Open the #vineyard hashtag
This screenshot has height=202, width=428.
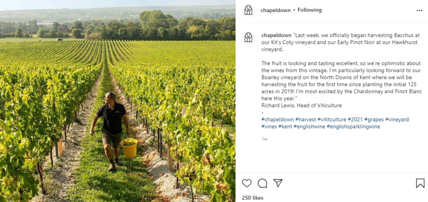[x=397, y=119]
